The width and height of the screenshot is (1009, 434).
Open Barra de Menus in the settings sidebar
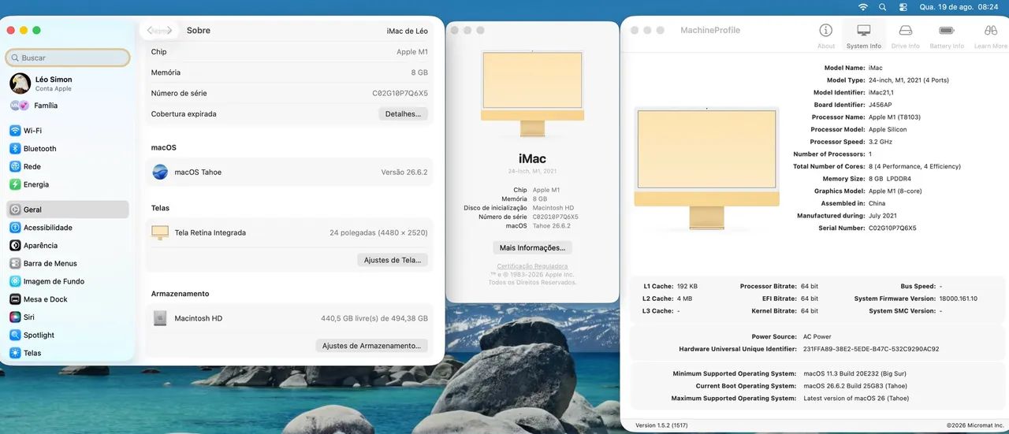click(68, 263)
